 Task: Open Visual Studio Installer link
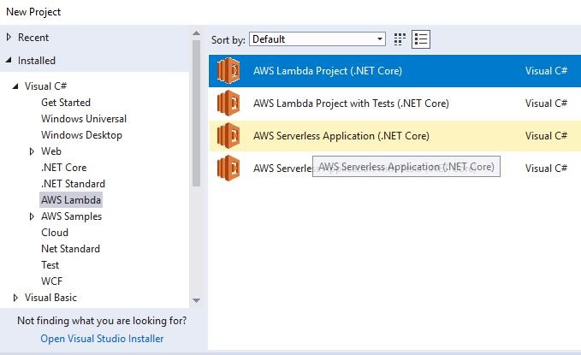(x=102, y=339)
